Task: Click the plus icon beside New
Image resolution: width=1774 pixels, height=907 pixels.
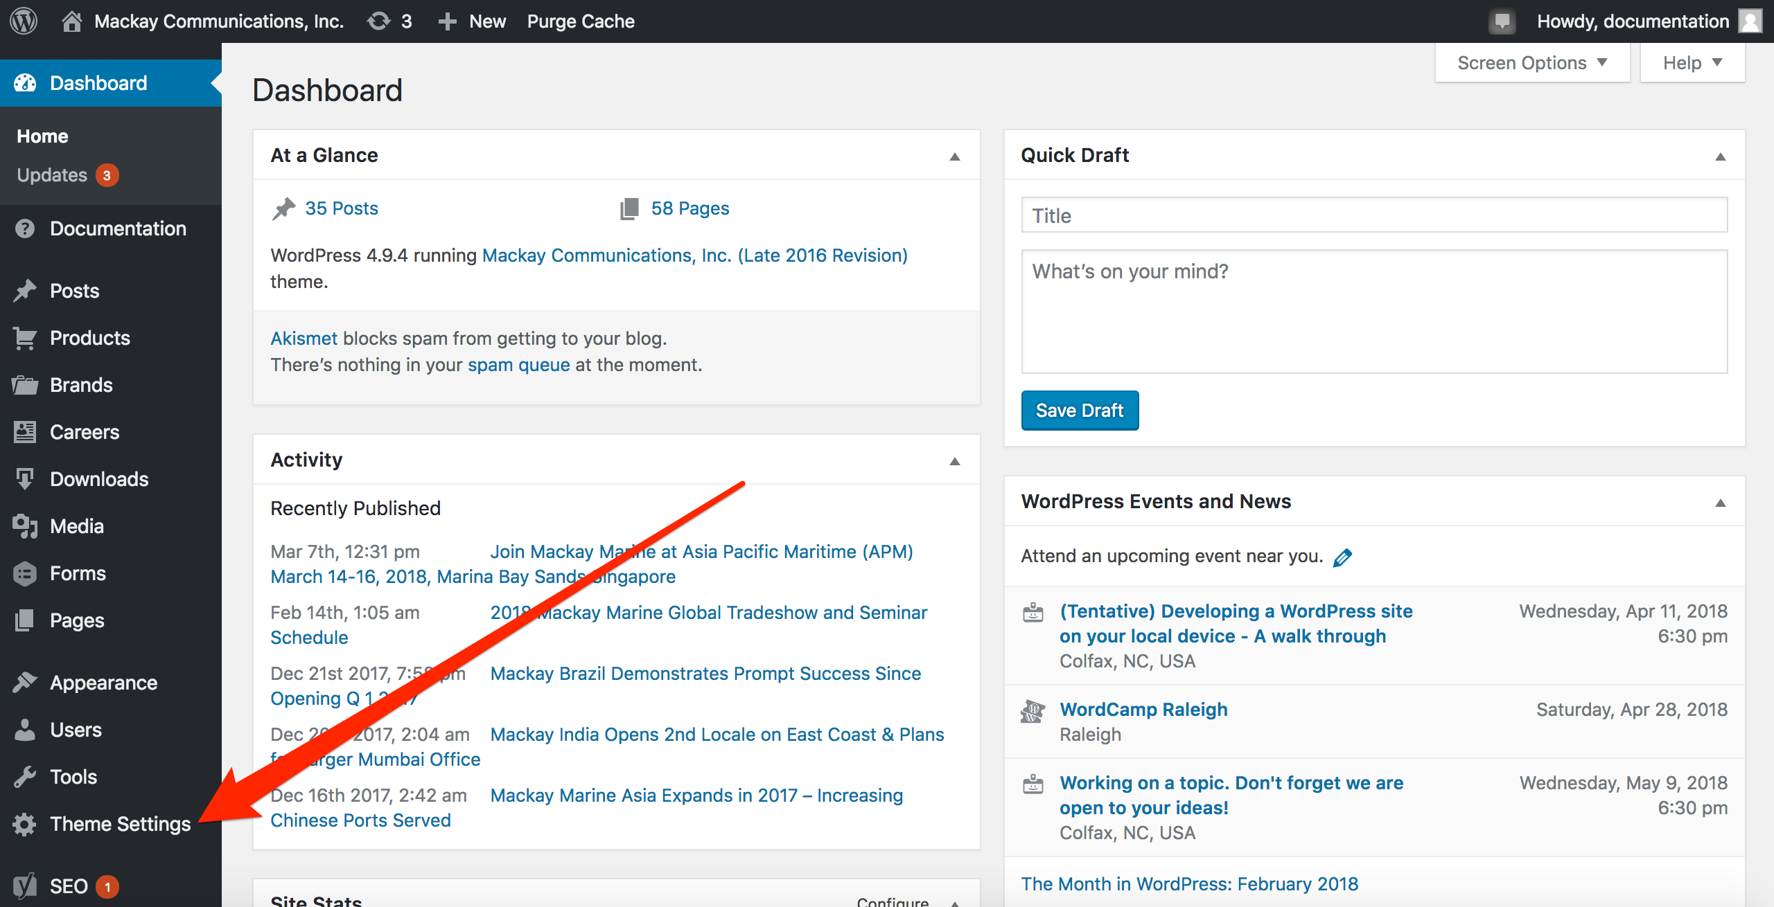Action: (x=447, y=21)
